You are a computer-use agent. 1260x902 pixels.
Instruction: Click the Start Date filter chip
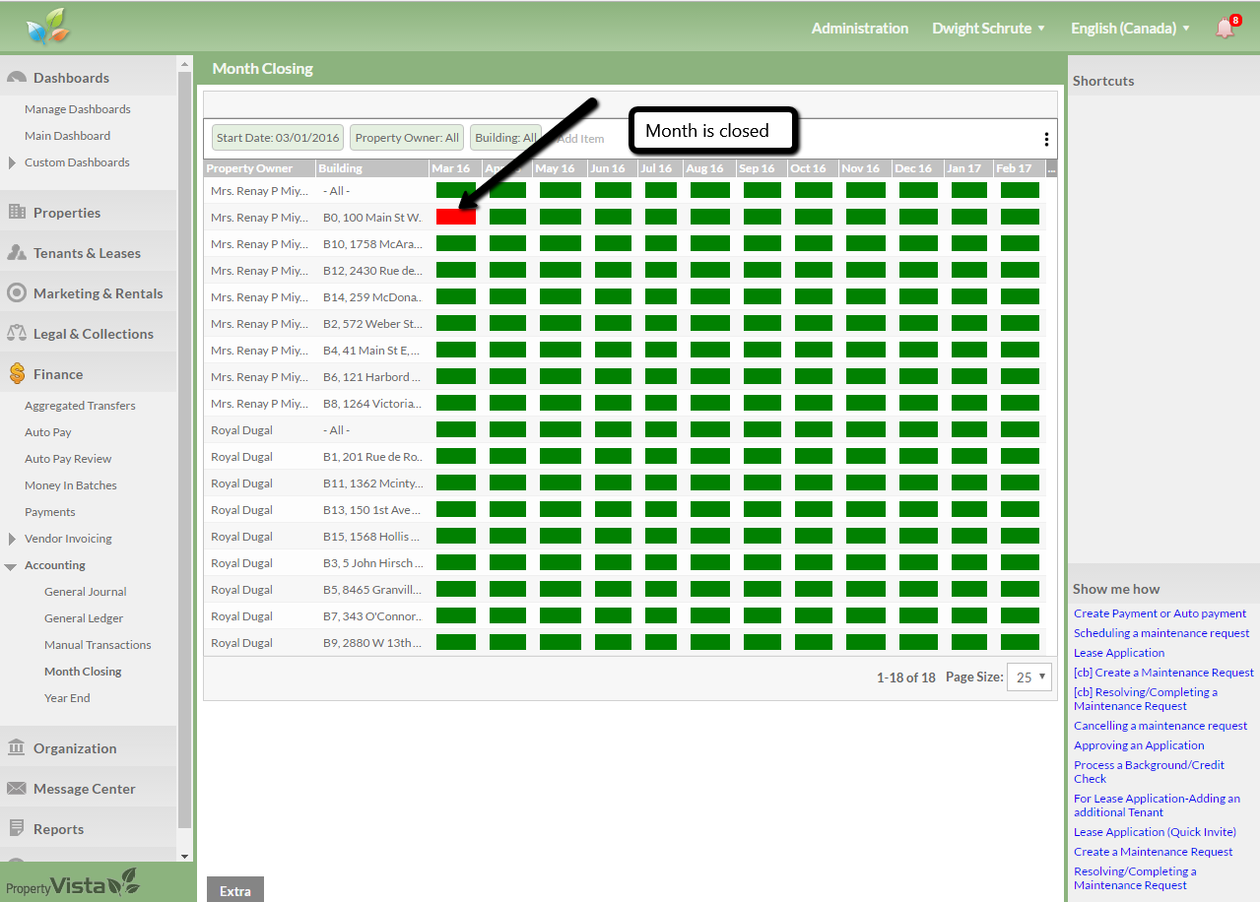278,138
